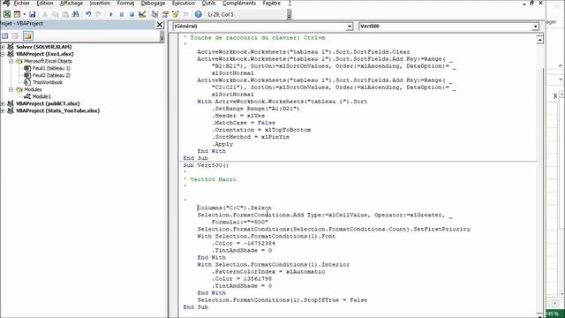Screen dimensions: 565x318
Task: Open the Insert UserForm dropdown arrow
Action: pos(24,14)
